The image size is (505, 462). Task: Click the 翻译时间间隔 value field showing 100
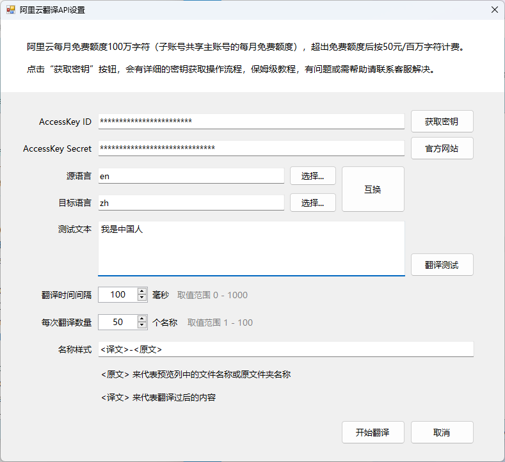[118, 294]
